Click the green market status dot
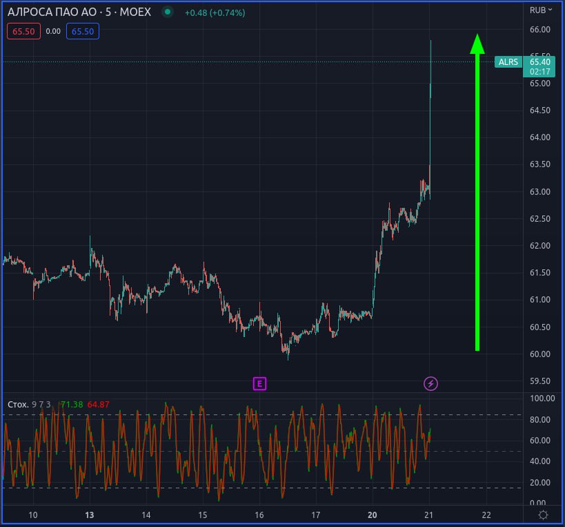The height and width of the screenshot is (527, 565). pos(168,12)
